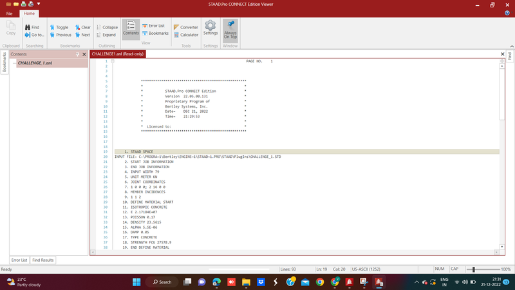The height and width of the screenshot is (290, 515).
Task: Open the Windows Start menu
Action: tap(136, 282)
